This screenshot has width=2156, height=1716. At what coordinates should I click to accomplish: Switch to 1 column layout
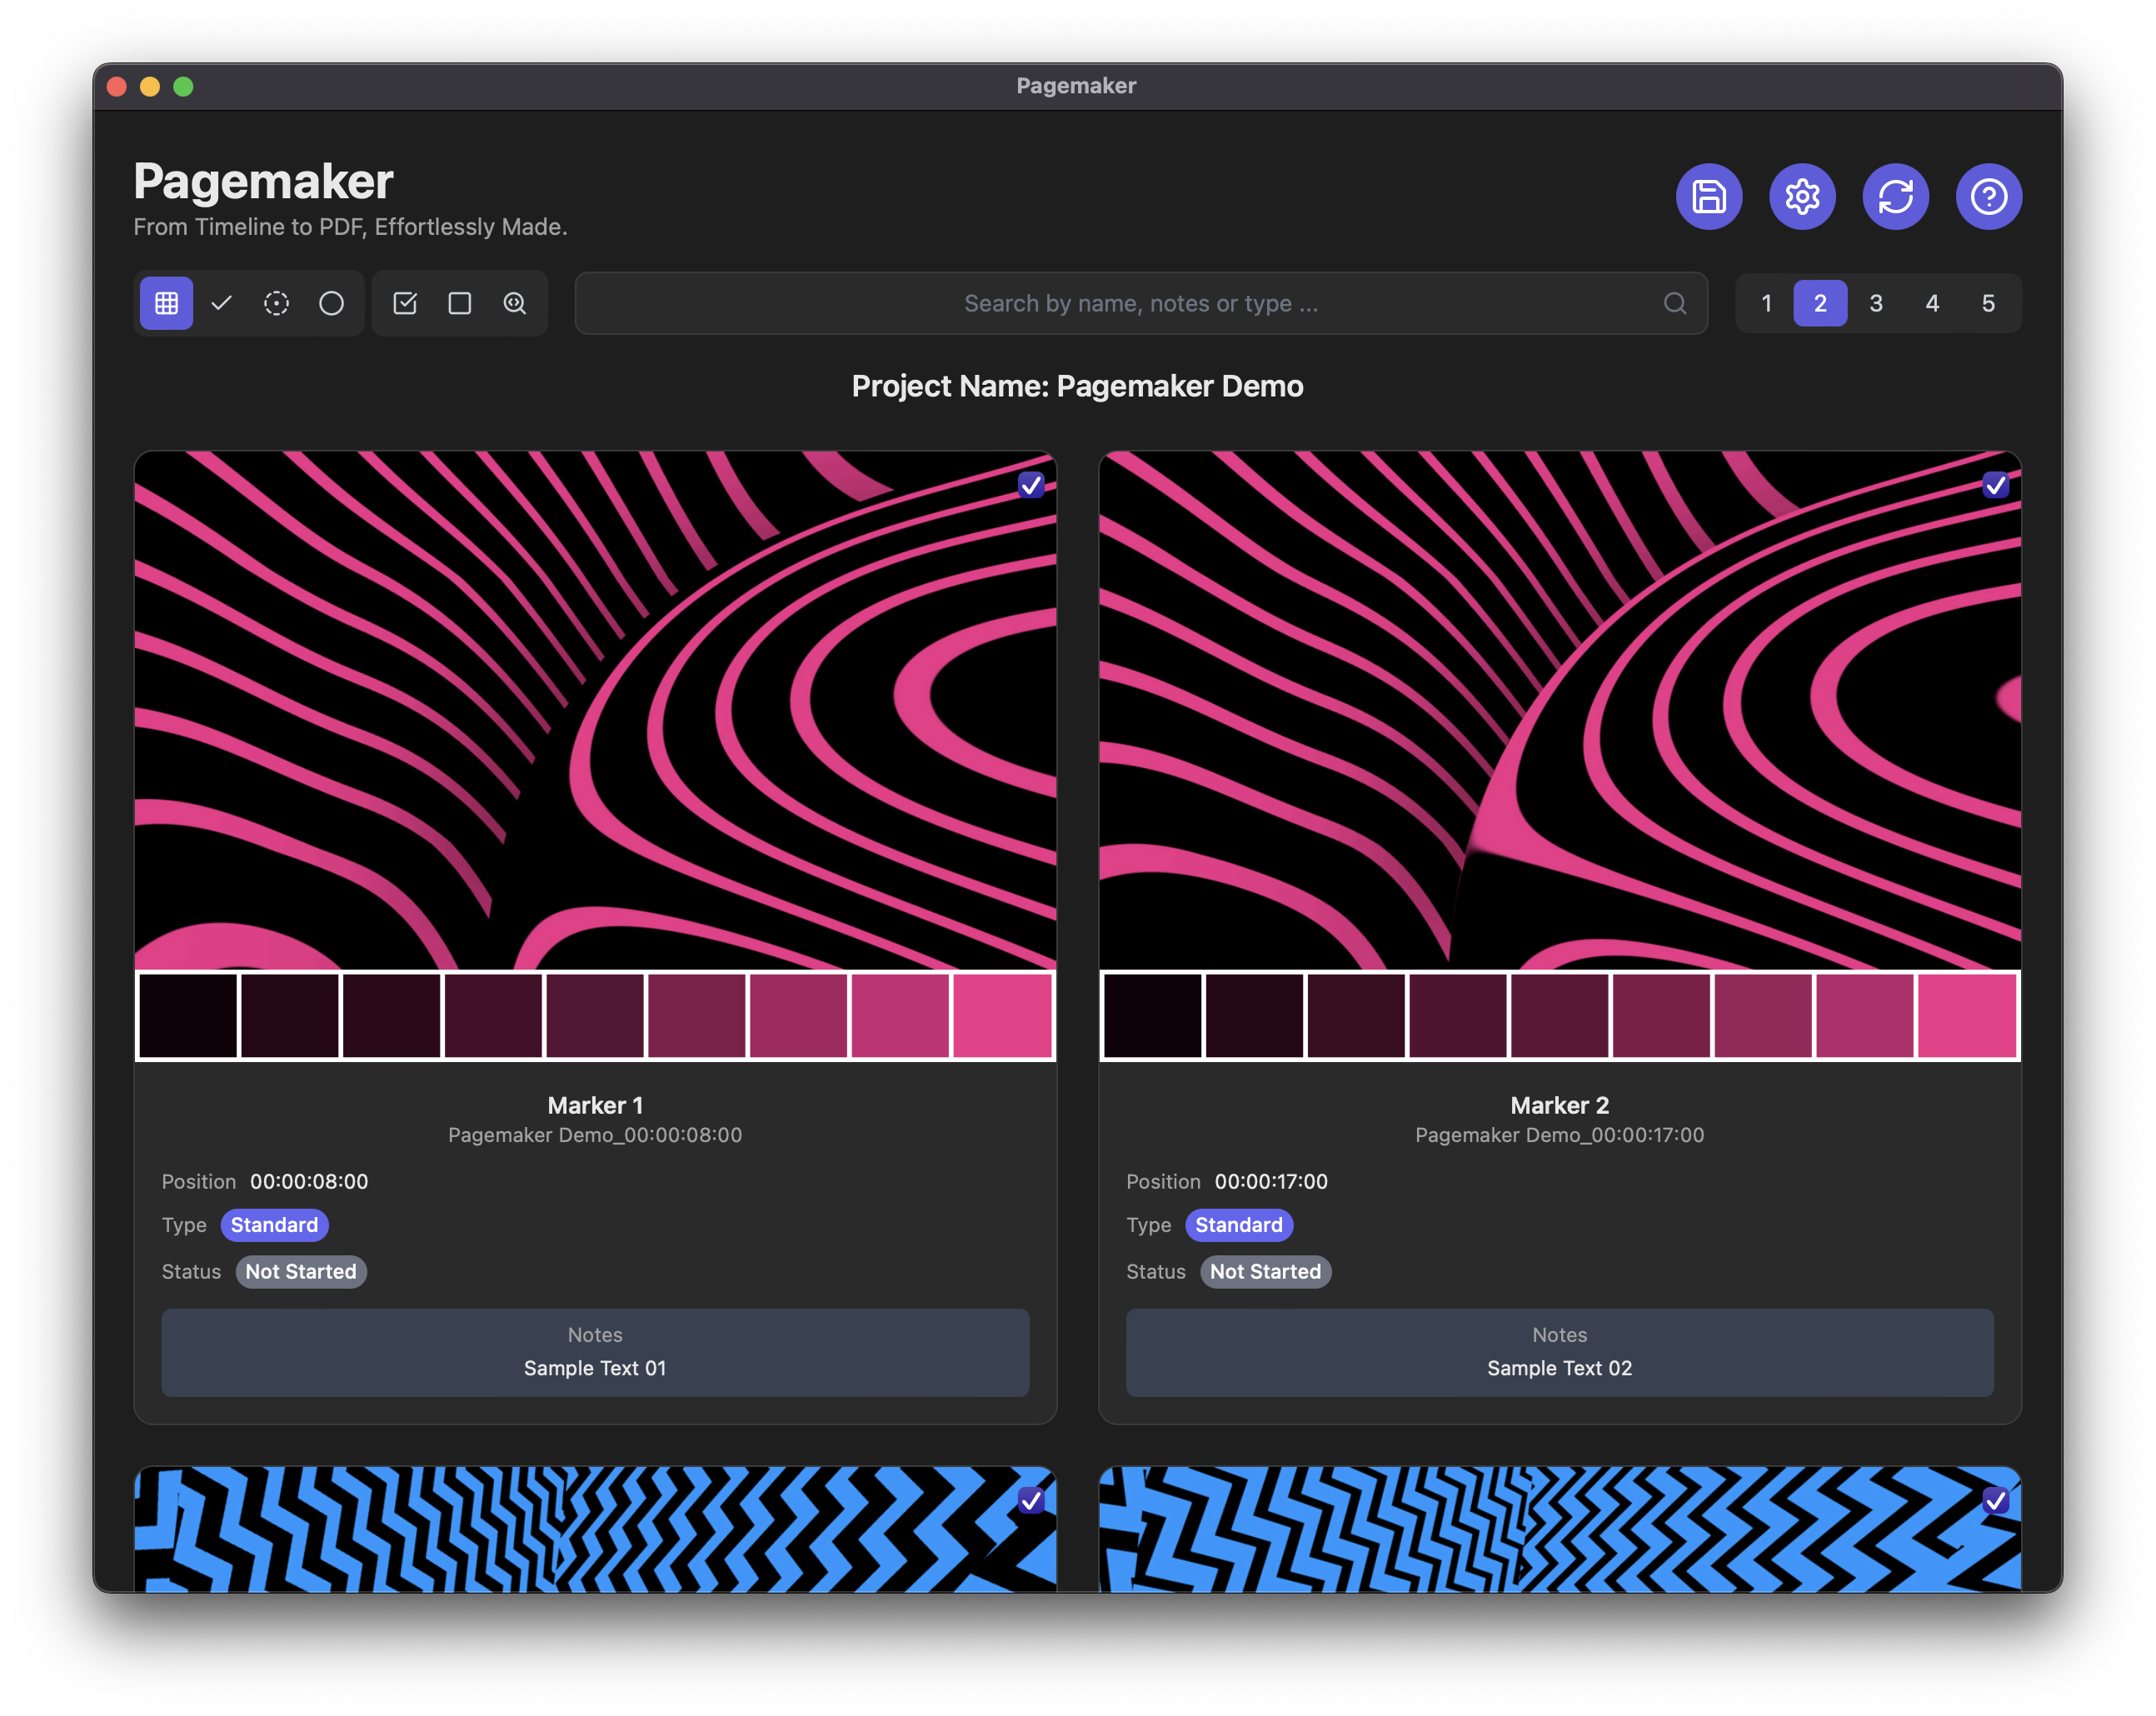pyautogui.click(x=1766, y=303)
